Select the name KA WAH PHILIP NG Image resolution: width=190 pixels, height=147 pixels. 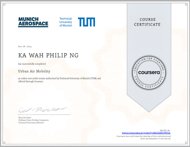coord(48,55)
